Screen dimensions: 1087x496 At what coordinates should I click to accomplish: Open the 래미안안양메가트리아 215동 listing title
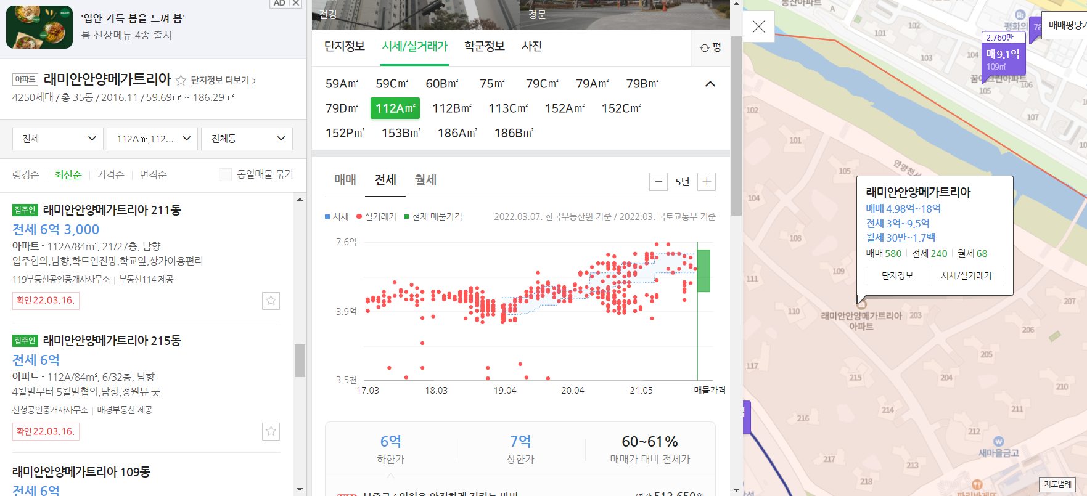(x=112, y=341)
